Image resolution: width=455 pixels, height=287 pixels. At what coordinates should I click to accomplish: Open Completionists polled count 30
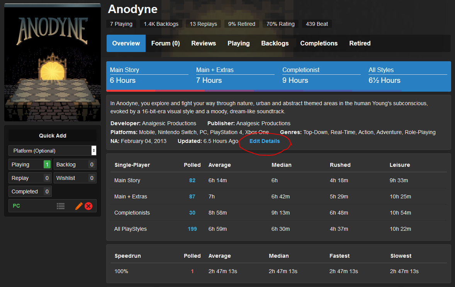(192, 213)
